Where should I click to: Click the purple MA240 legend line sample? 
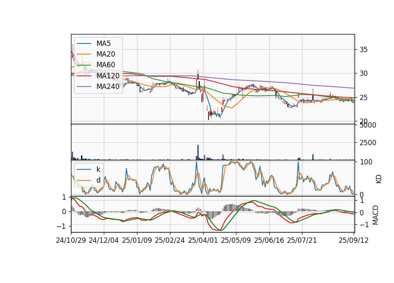(84, 87)
